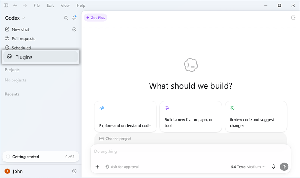Toggle the sidebar panel icon
This screenshot has width=300, height=178.
pos(6,5)
